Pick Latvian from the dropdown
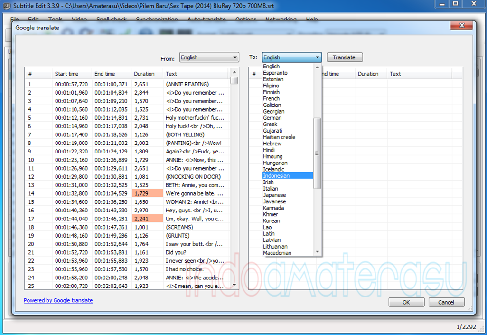The image size is (487, 335). pyautogui.click(x=288, y=240)
